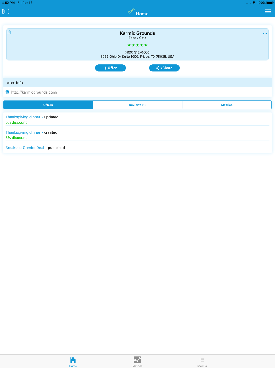
Task: Tap the Food / Cafe category text
Action: (x=137, y=38)
